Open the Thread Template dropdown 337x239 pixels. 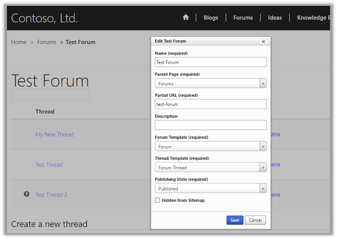tap(210, 167)
